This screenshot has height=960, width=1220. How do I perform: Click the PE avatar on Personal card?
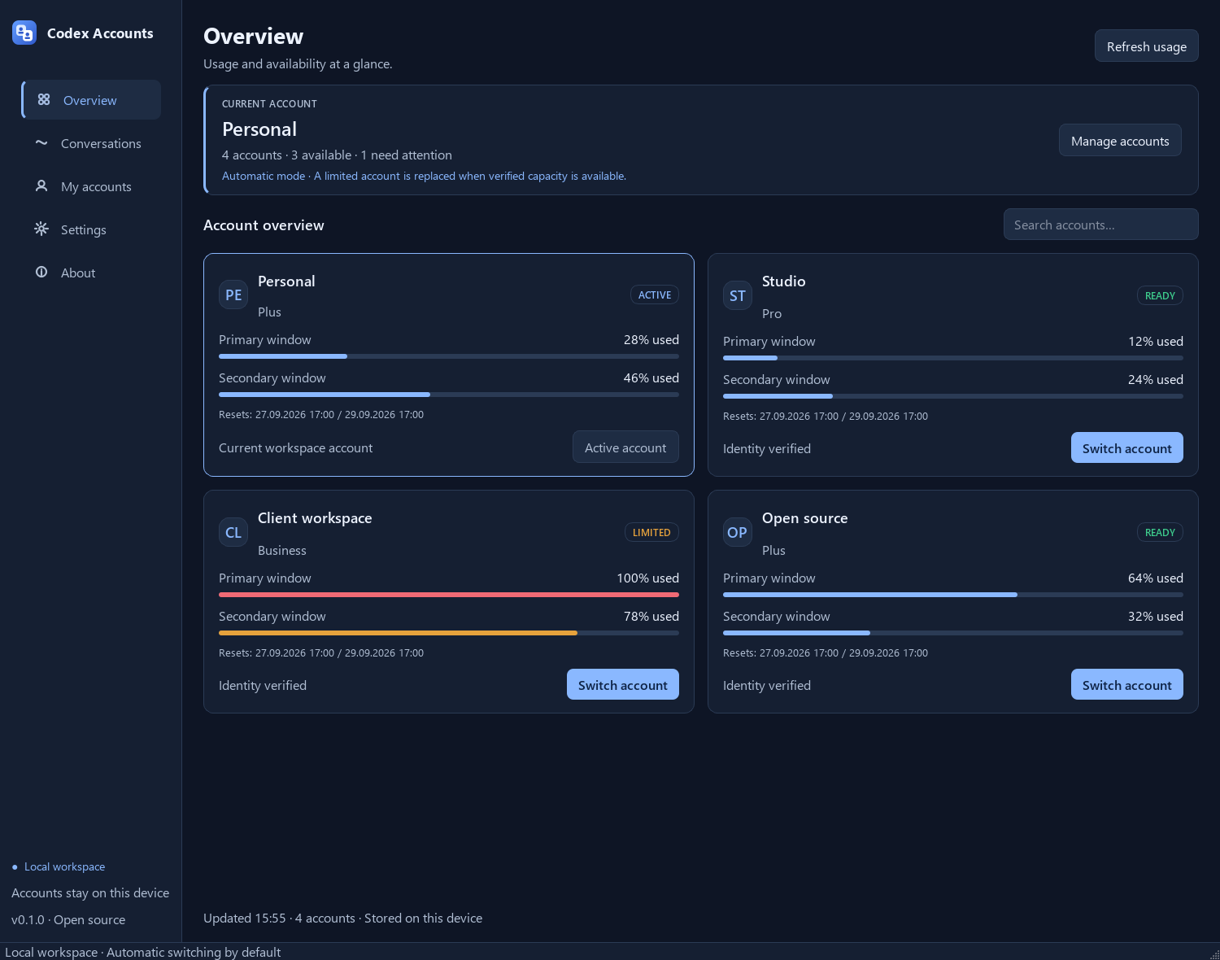click(x=233, y=295)
